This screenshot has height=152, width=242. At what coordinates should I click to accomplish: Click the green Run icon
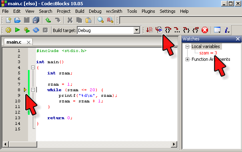coord(18,30)
